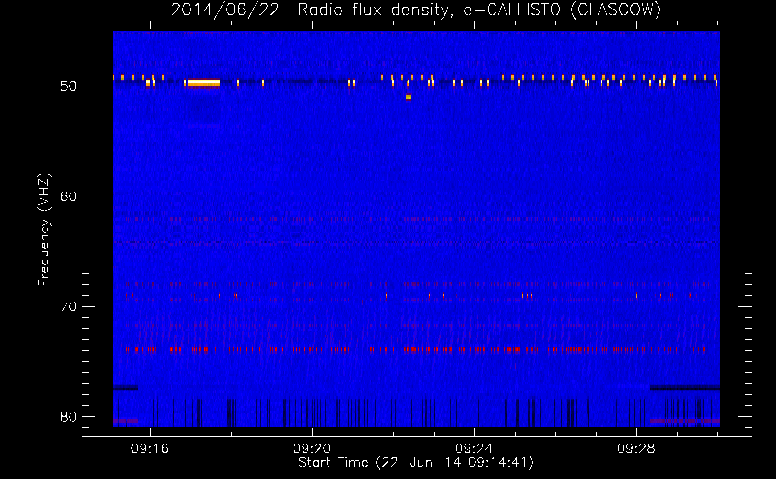The height and width of the screenshot is (479, 776).
Task: Click the plot title text '2014/06/22 Radio flux density'
Action: tap(310, 10)
